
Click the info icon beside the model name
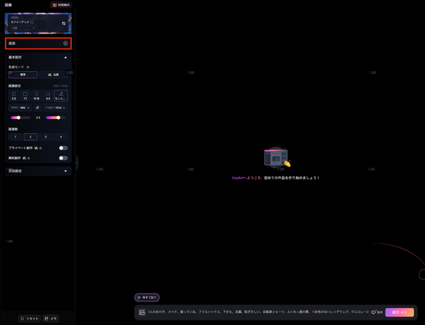click(32, 22)
